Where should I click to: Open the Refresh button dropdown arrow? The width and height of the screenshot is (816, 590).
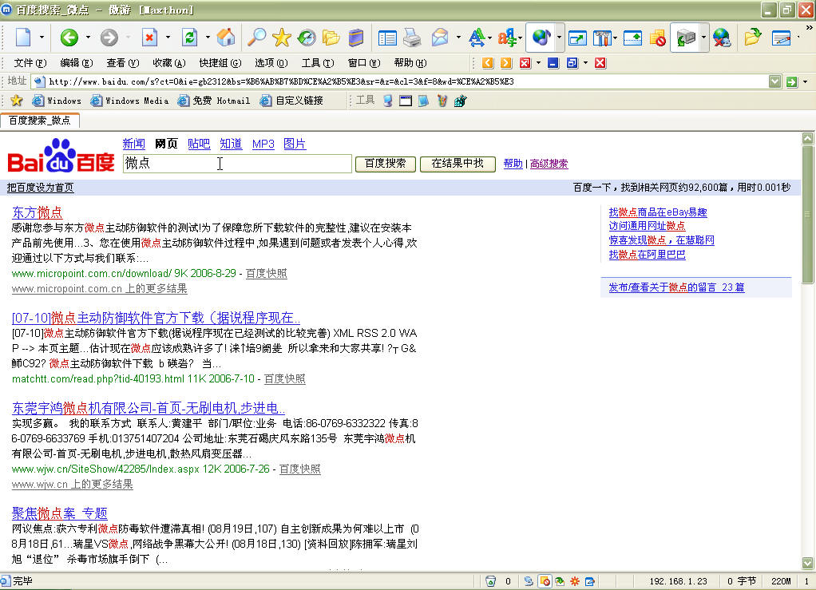[208, 38]
